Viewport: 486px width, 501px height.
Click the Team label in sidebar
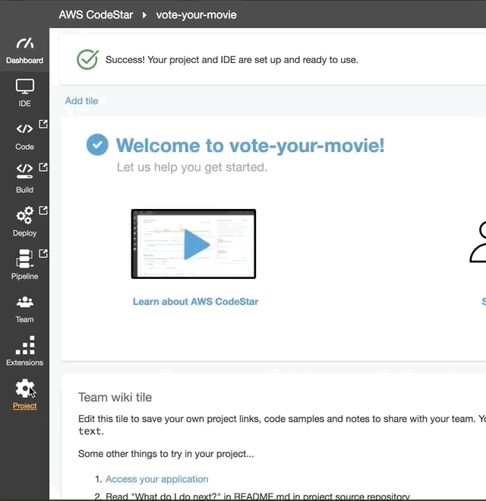24,319
